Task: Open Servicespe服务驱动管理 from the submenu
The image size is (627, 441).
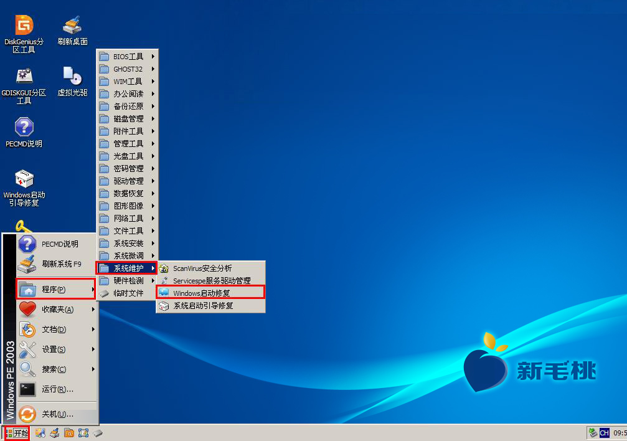Action: (210, 280)
